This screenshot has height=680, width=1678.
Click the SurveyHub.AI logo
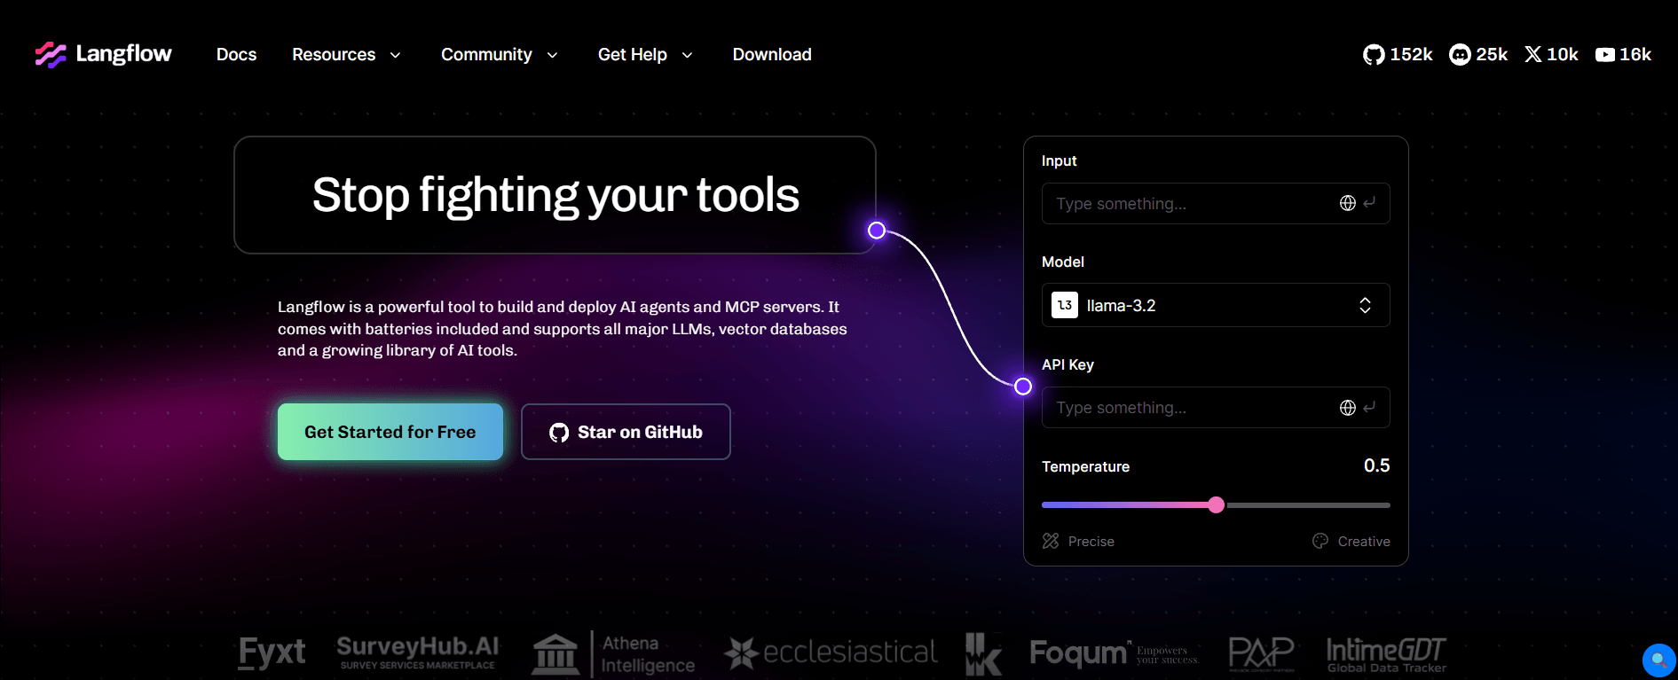(417, 653)
